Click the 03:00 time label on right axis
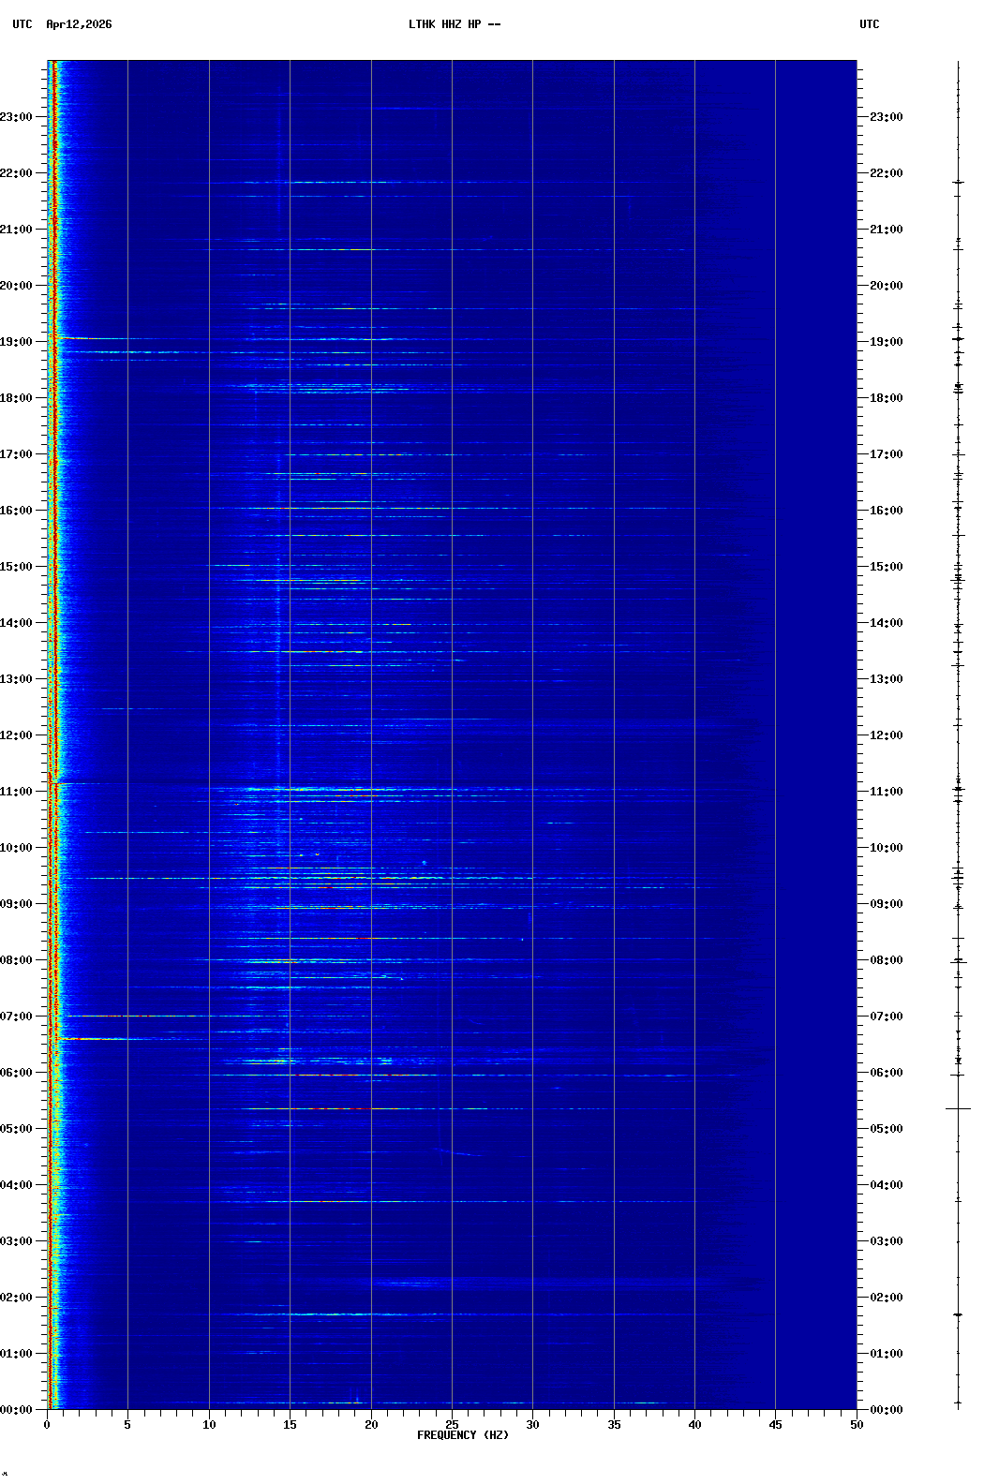999x1484 pixels. pyautogui.click(x=886, y=1241)
